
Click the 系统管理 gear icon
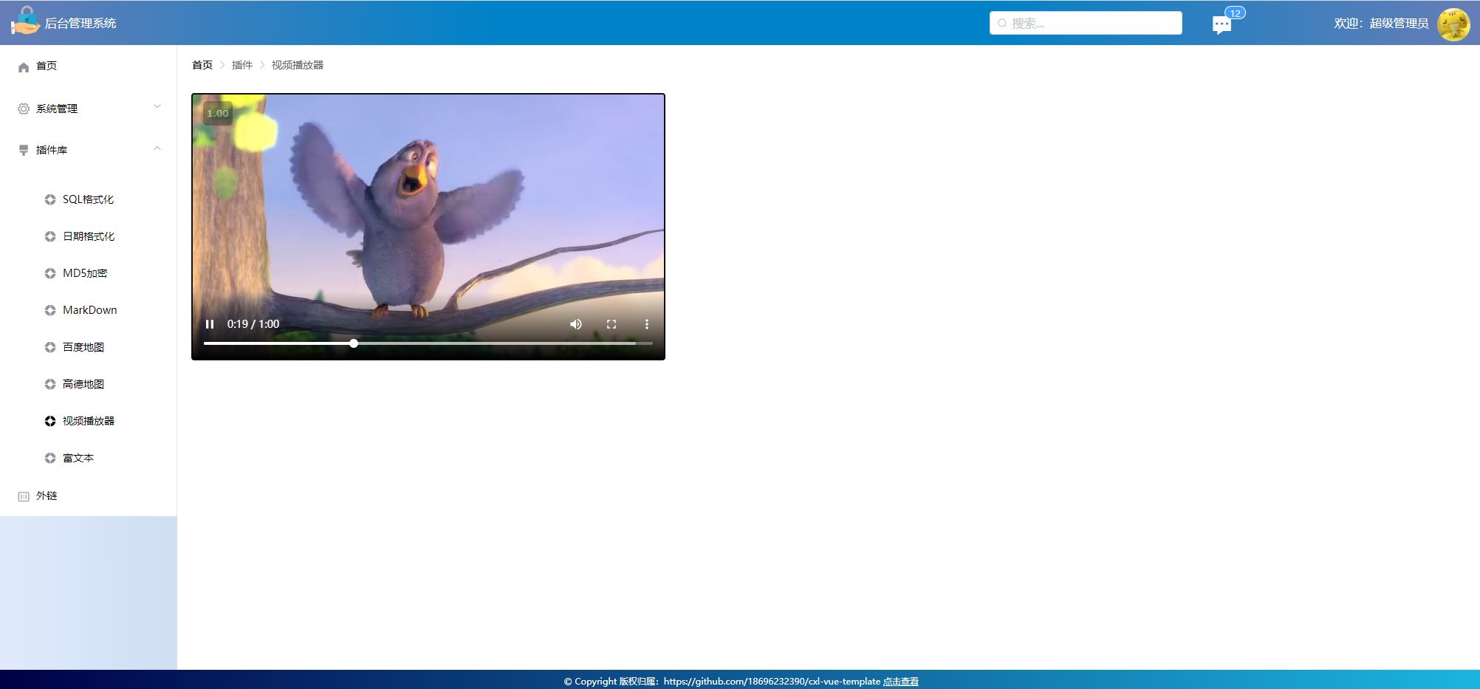point(24,109)
